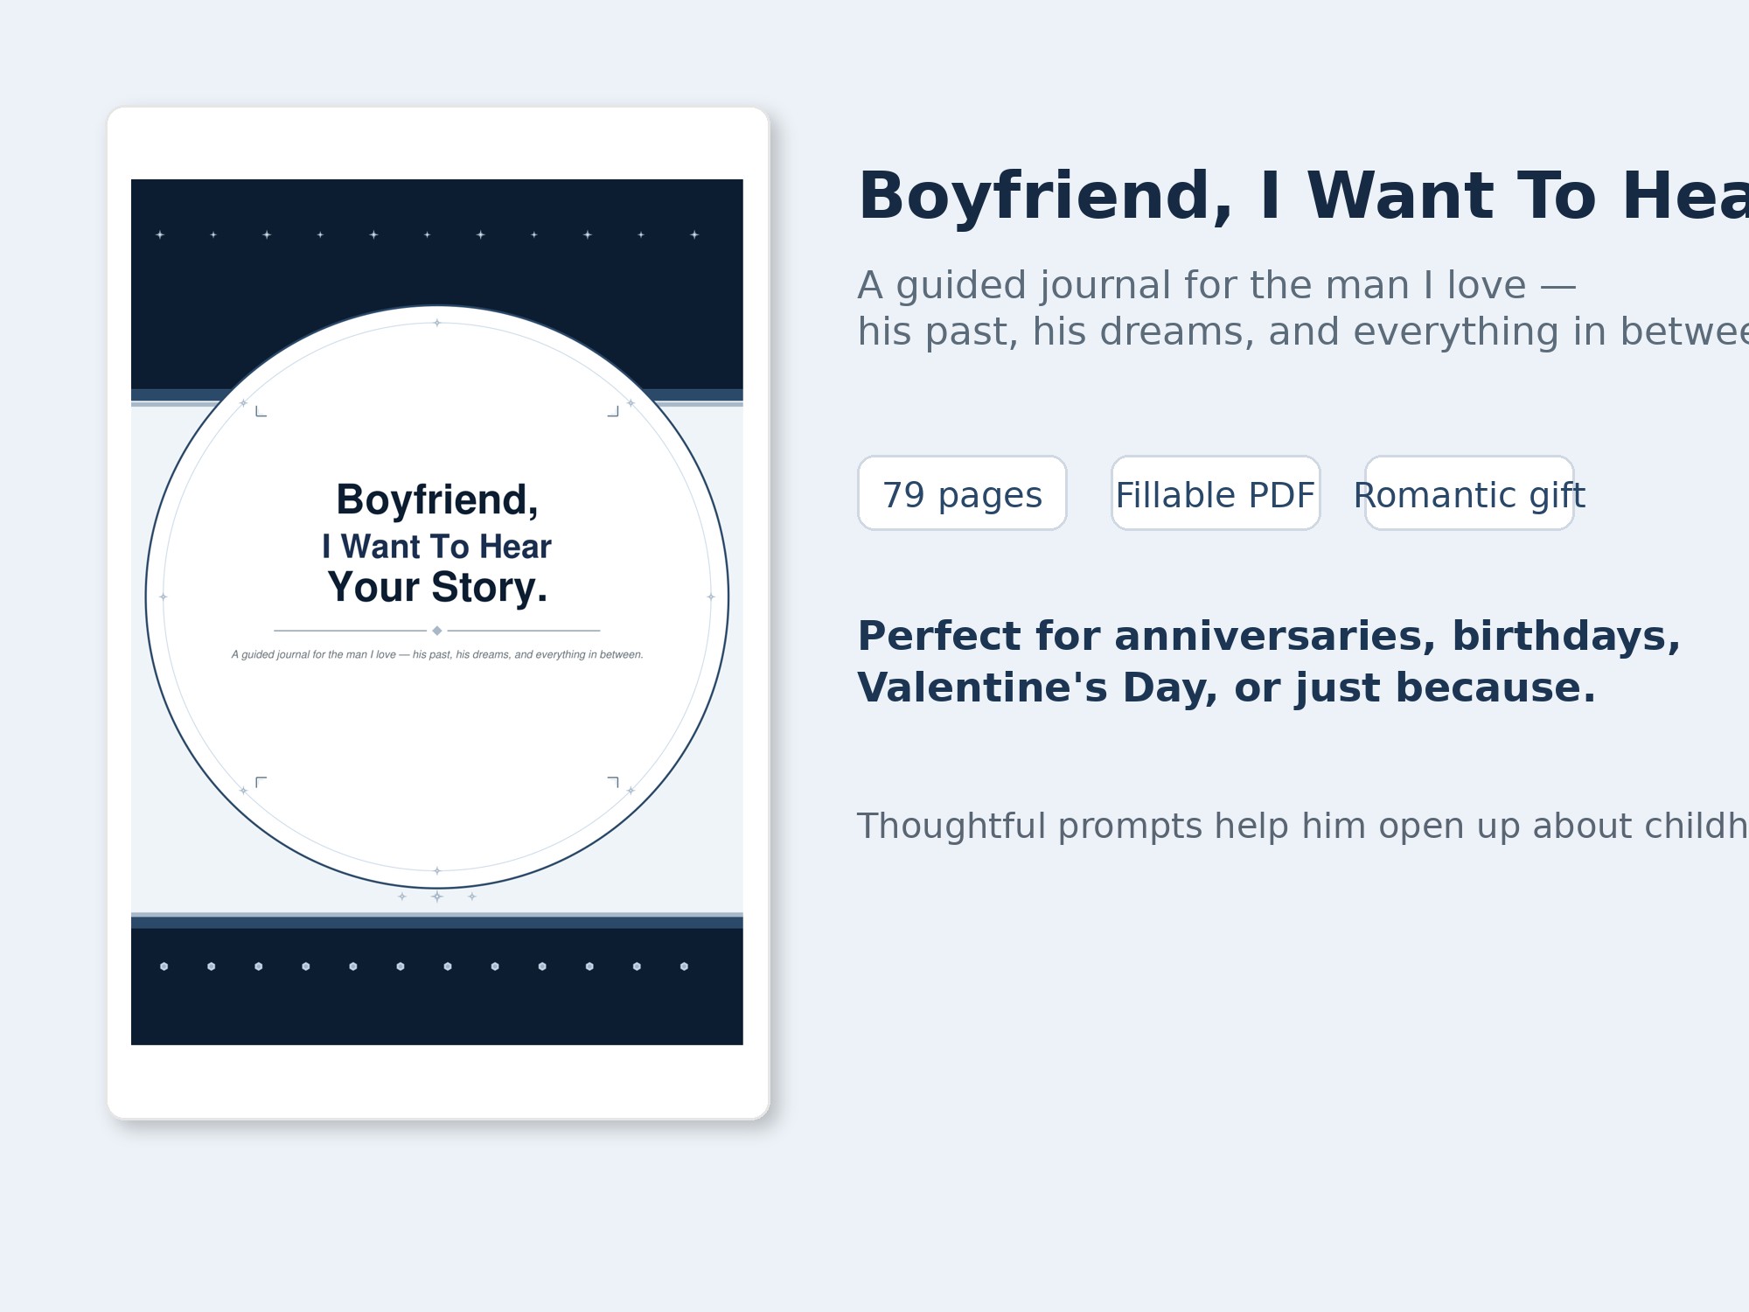Click "Valentine's Day, or just because." line
The image size is (1749, 1312).
point(1227,688)
